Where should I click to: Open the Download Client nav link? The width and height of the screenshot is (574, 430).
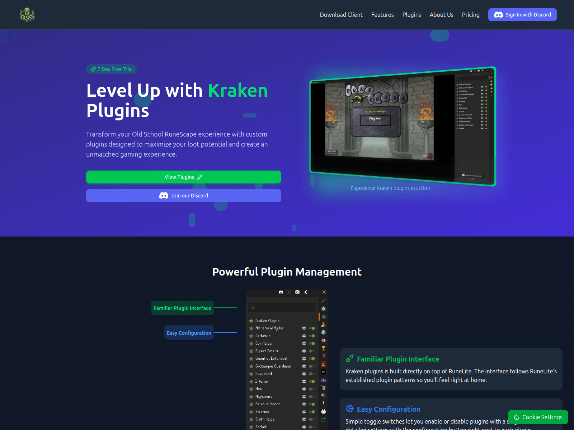tap(341, 15)
